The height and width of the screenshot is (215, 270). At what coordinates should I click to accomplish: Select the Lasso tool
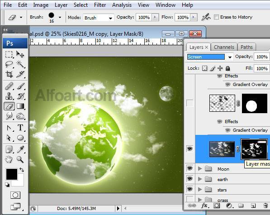9,64
